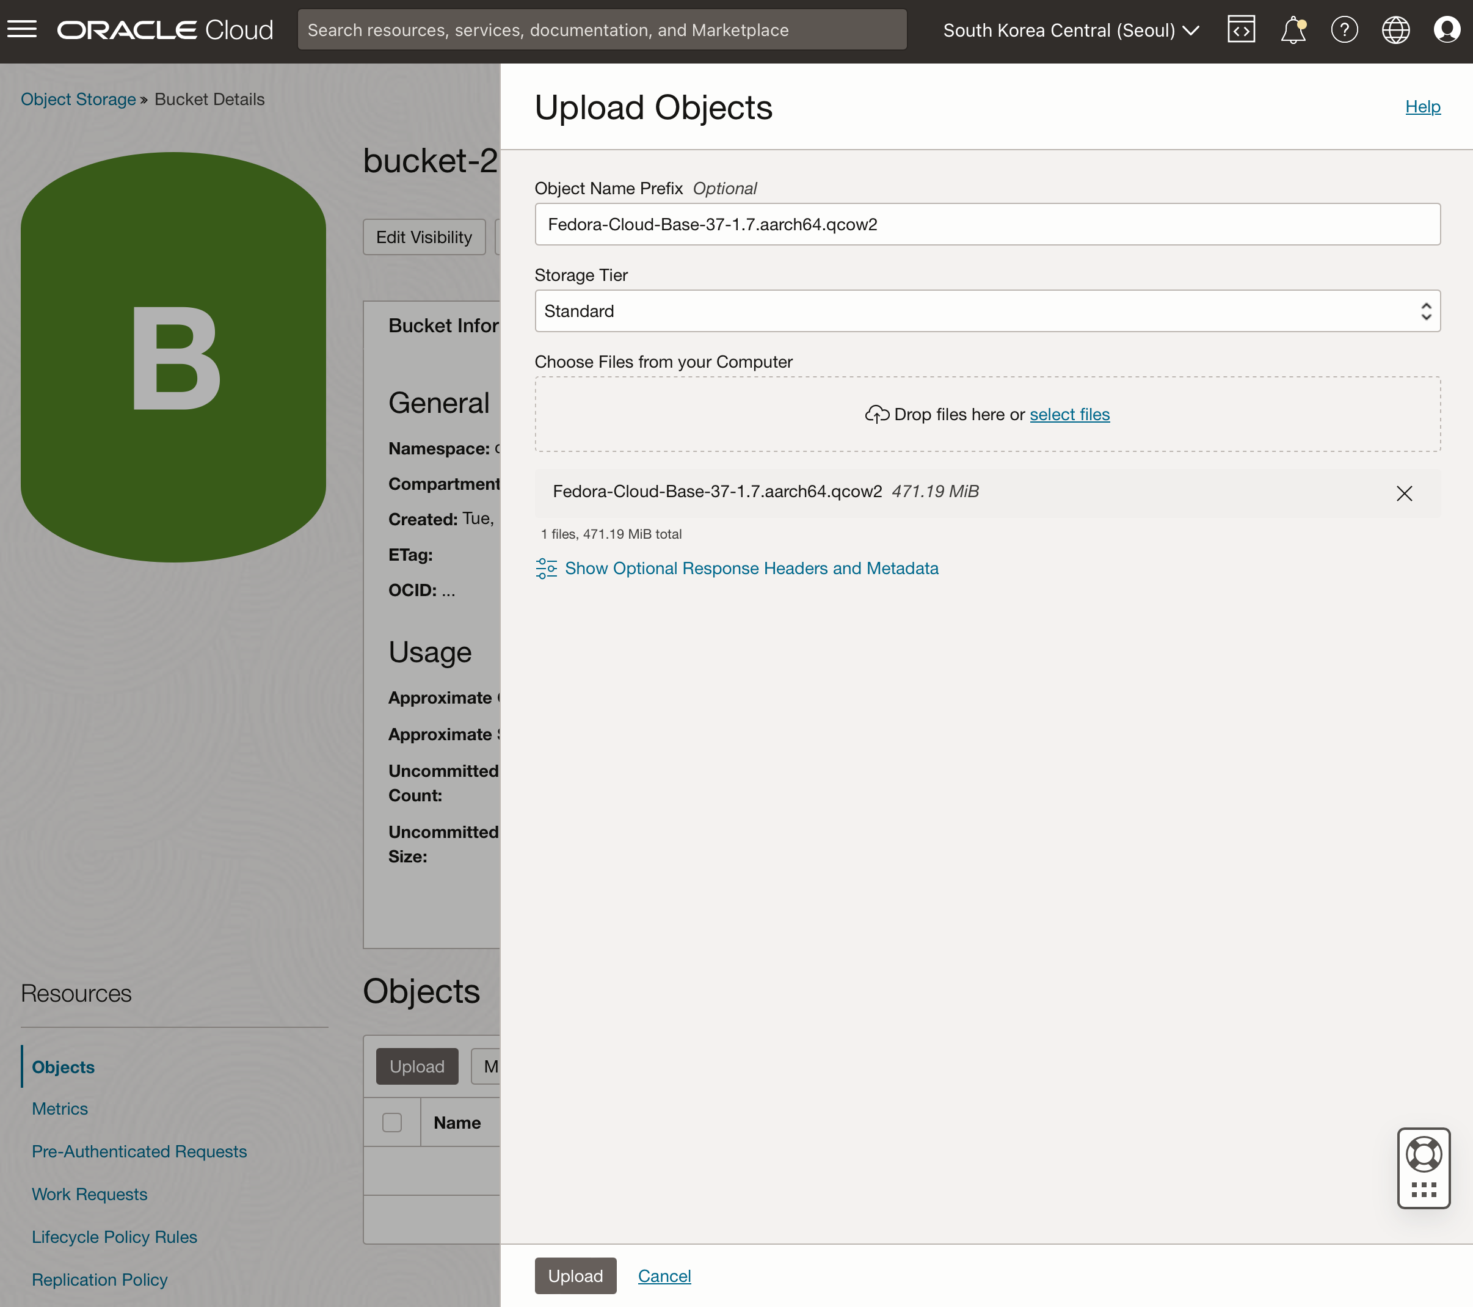The image size is (1473, 1307).
Task: Click the help question mark icon
Action: 1344,29
